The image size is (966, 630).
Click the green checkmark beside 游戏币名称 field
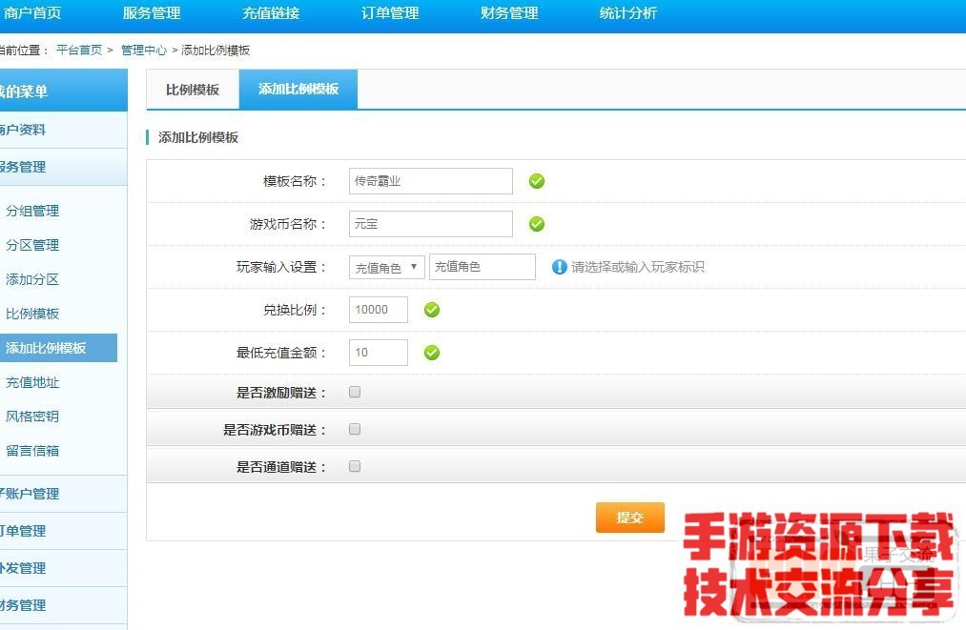(537, 224)
